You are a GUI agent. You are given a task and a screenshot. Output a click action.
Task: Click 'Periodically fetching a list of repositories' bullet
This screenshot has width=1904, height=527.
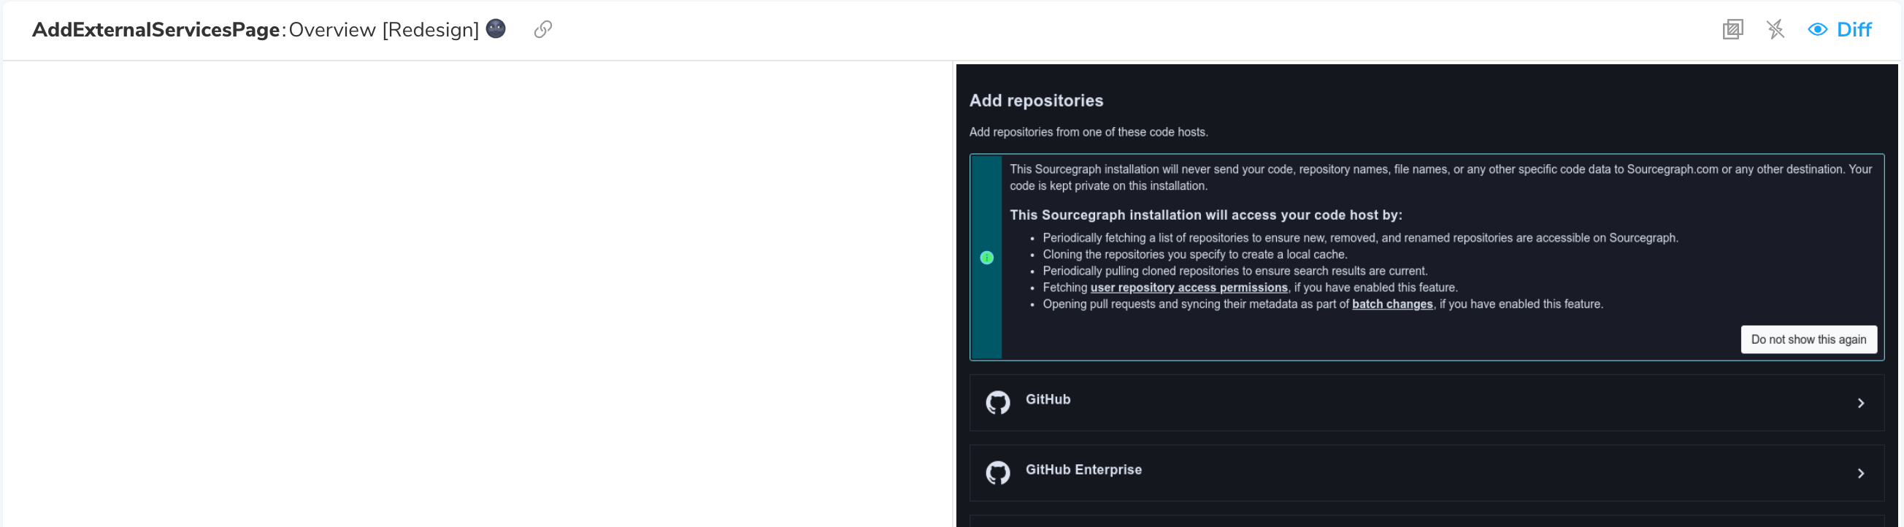tap(1360, 238)
